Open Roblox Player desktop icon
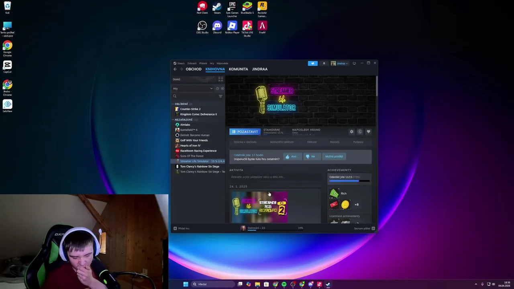The image size is (514, 289). click(x=232, y=28)
